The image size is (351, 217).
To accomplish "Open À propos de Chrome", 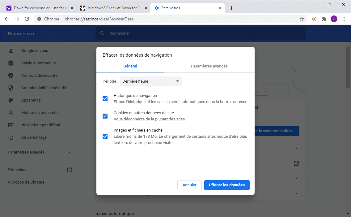I will pos(26,182).
